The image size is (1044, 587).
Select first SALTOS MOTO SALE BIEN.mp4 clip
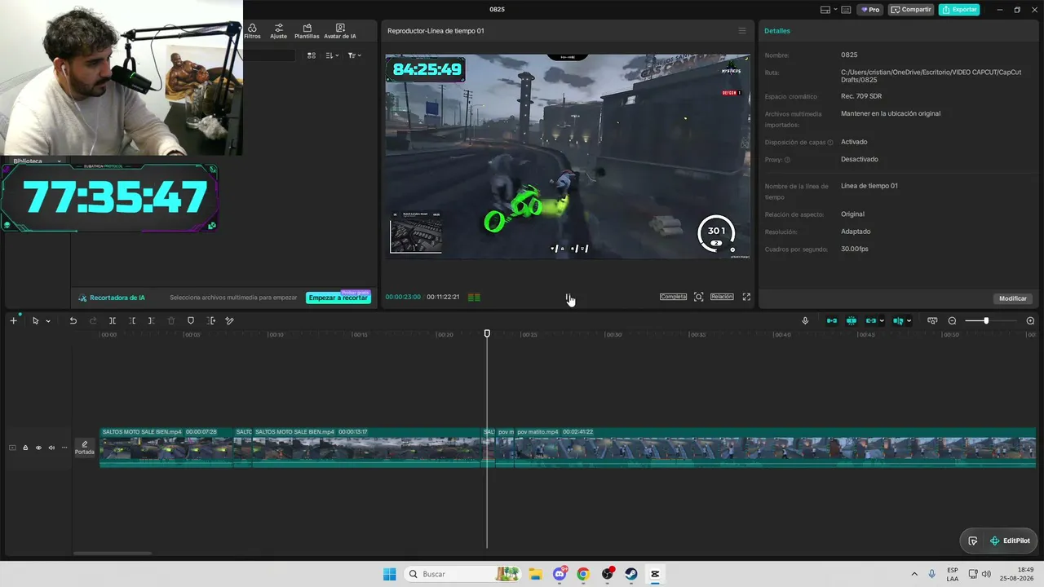coord(166,448)
